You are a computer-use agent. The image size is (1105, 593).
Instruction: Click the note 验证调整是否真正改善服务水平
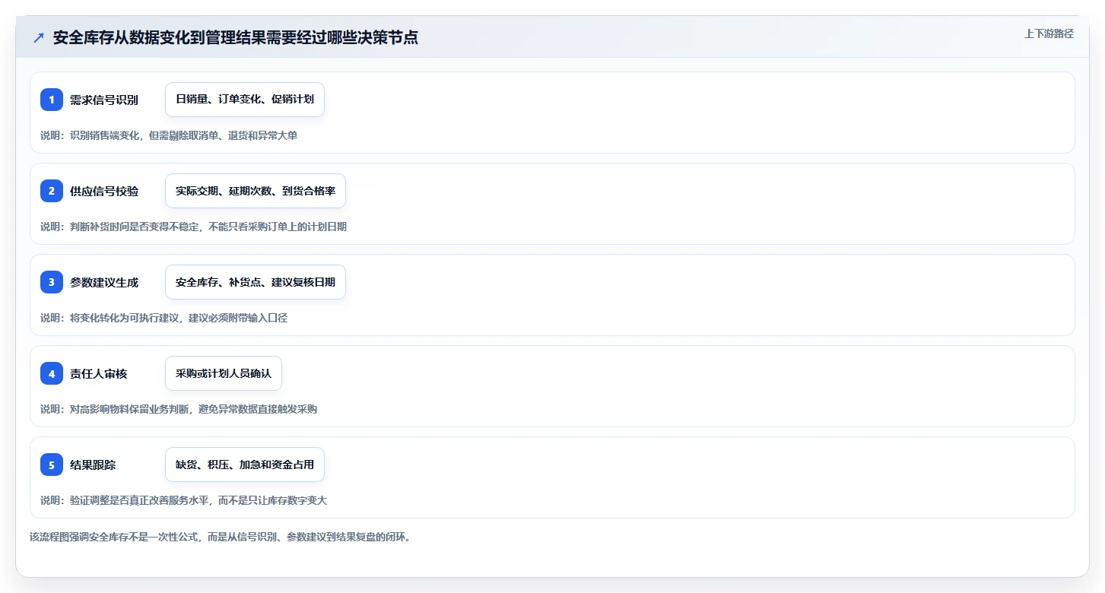click(184, 500)
